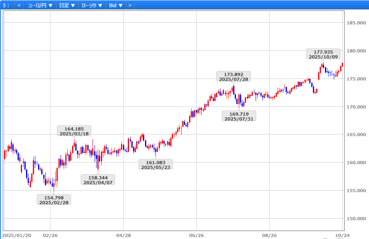Click the 169.719 low label on 2025/07/31
Viewport: 369px width, 239px height.
(239, 116)
